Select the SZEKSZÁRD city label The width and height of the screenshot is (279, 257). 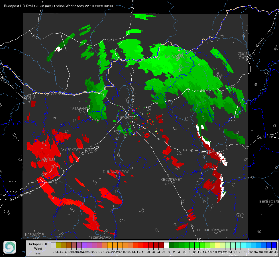pos(101,237)
